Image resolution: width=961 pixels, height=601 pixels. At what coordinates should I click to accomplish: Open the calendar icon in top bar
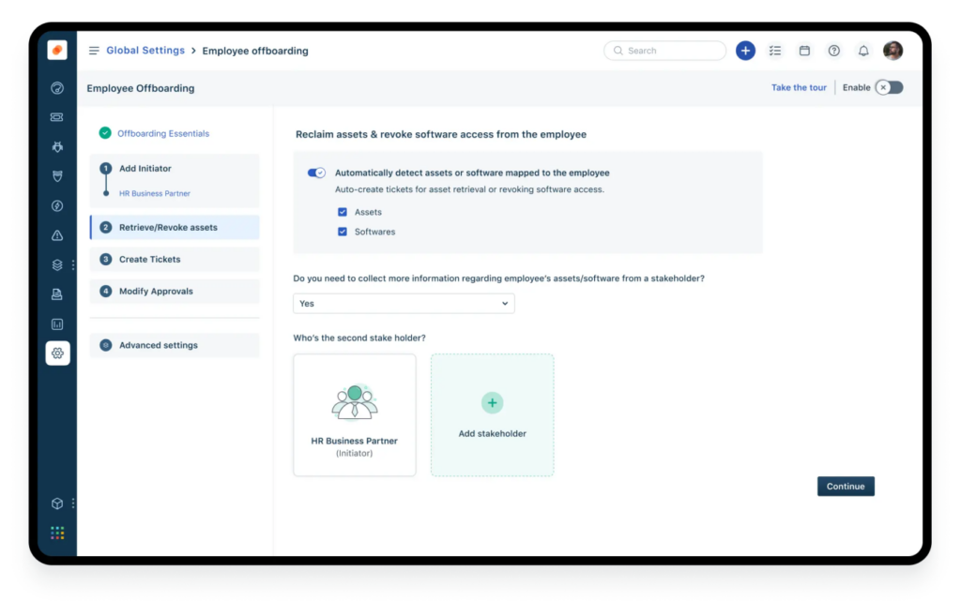click(x=804, y=51)
